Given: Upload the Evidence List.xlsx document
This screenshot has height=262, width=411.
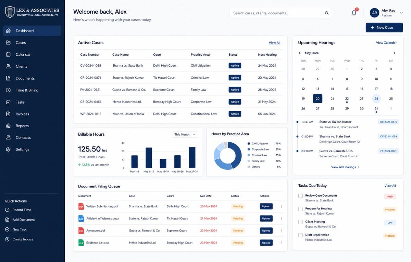Looking at the screenshot, I should (266, 243).
